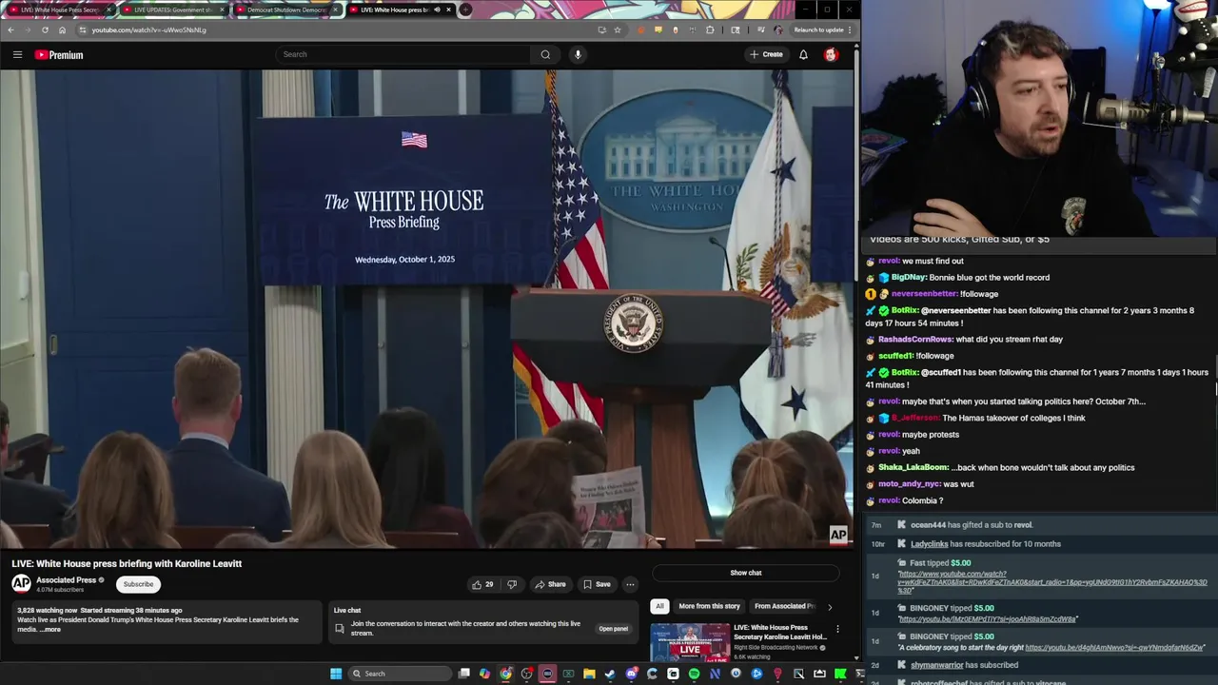Viewport: 1218px width, 685px height.
Task: Click the browser home button
Action: [x=62, y=29]
